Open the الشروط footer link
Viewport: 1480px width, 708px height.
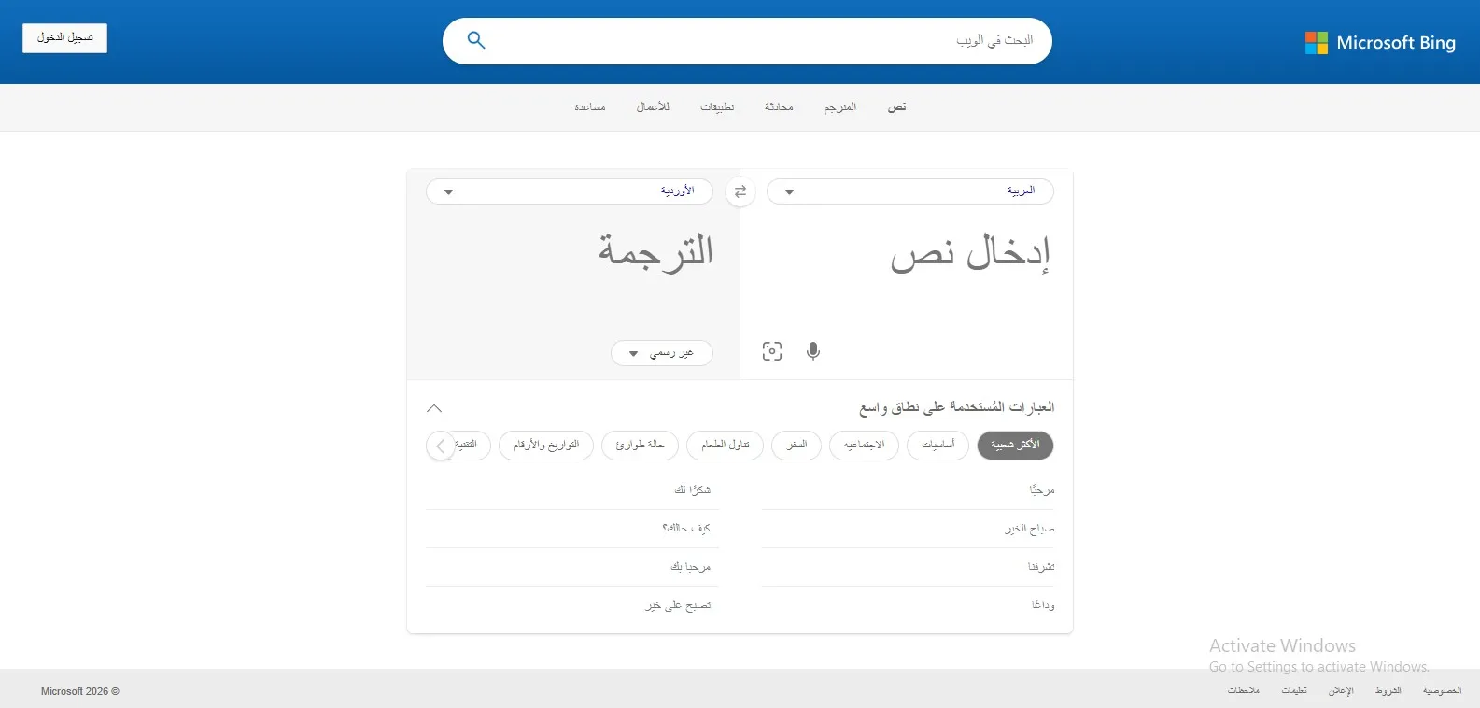coord(1388,691)
